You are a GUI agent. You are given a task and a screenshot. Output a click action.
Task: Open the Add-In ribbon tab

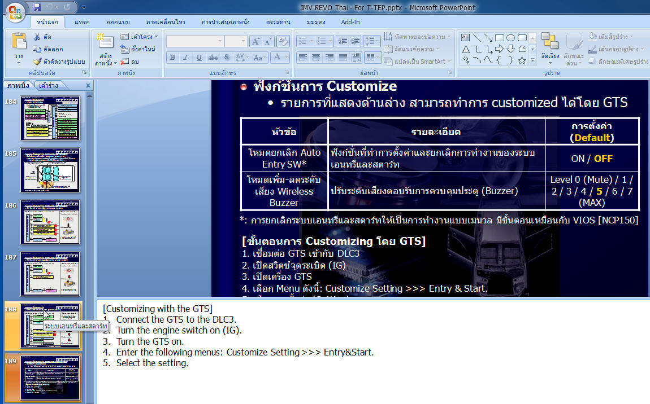350,23
